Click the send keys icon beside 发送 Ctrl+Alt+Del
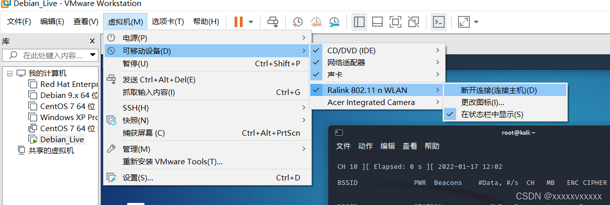The width and height of the screenshot is (610, 205). pos(112,79)
